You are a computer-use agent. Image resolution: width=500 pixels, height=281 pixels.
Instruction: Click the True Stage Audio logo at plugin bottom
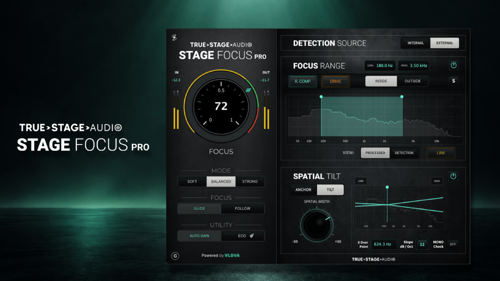[373, 259]
